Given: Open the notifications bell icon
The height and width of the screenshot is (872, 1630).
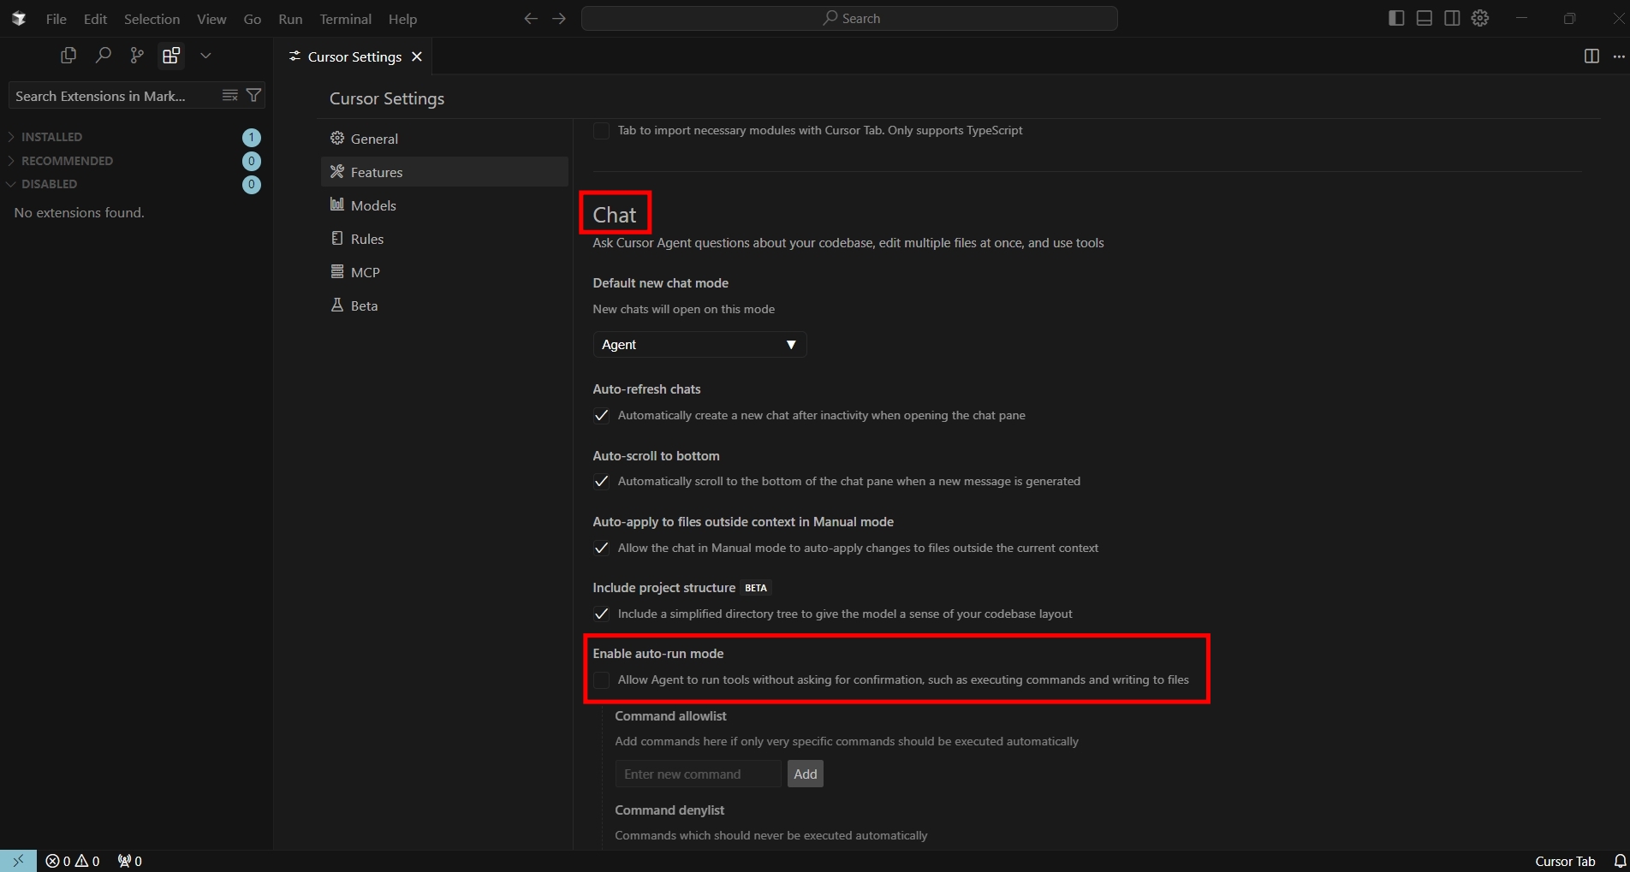Looking at the screenshot, I should click(1620, 861).
